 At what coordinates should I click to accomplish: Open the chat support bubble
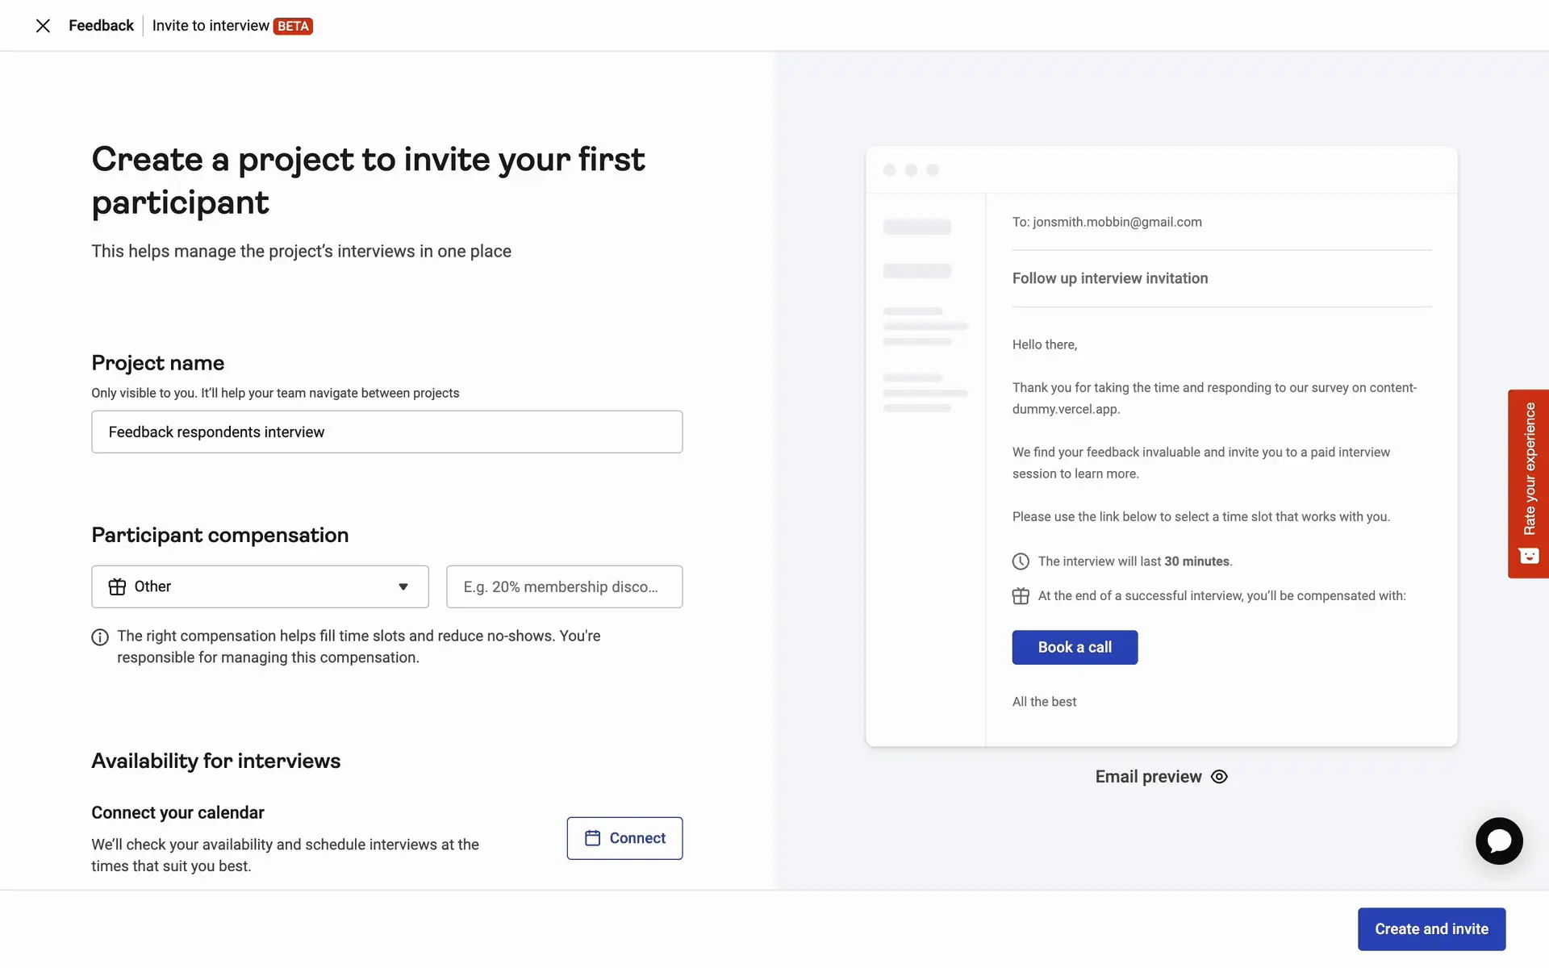pyautogui.click(x=1499, y=841)
